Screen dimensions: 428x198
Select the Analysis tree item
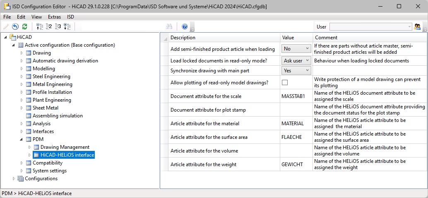click(x=41, y=124)
